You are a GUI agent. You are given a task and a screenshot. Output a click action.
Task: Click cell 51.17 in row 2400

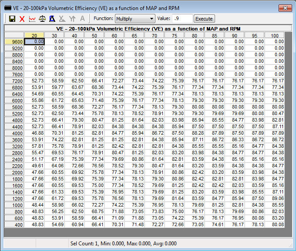[x=34, y=159]
